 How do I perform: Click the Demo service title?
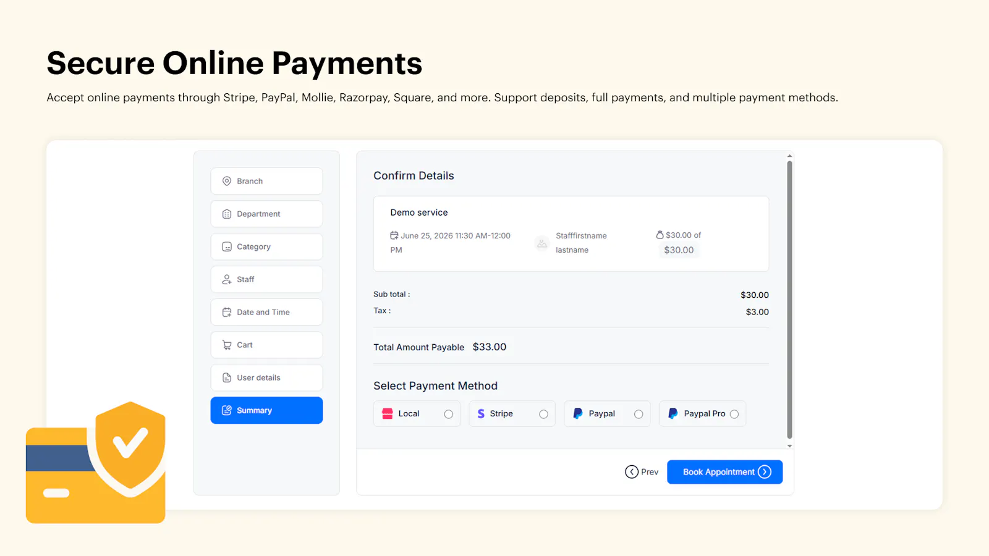click(x=419, y=213)
